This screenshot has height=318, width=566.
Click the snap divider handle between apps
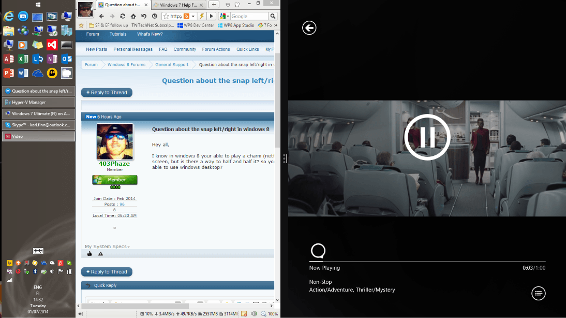(x=285, y=158)
